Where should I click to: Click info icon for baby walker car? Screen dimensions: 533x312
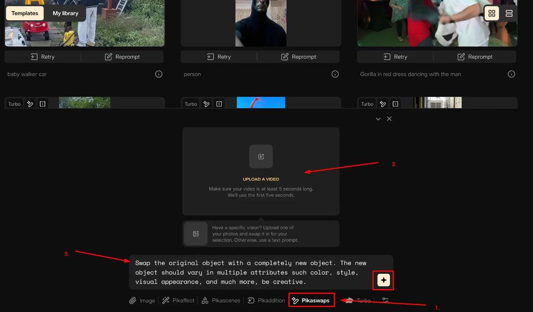pos(159,74)
